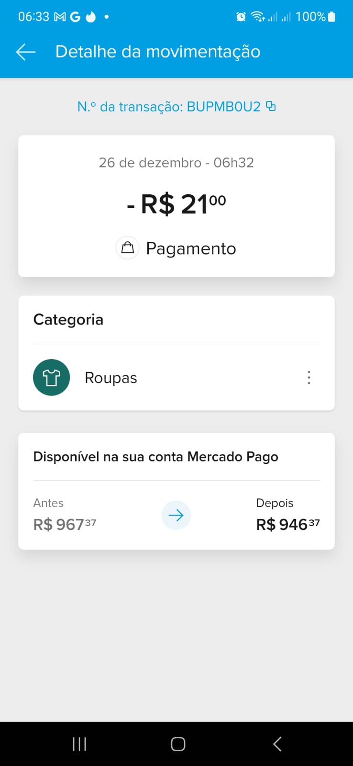Open the three-dot category options menu
The width and height of the screenshot is (353, 766).
[309, 377]
